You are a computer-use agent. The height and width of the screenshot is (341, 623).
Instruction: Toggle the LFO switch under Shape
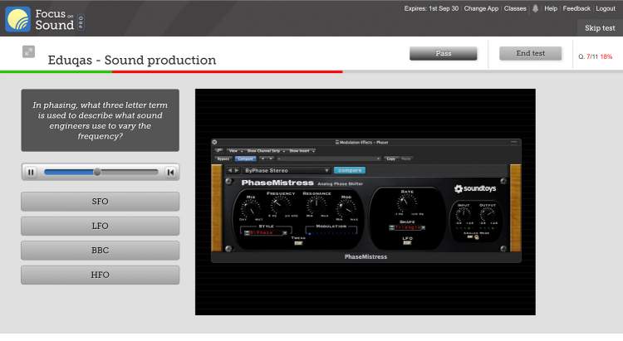tap(407, 242)
